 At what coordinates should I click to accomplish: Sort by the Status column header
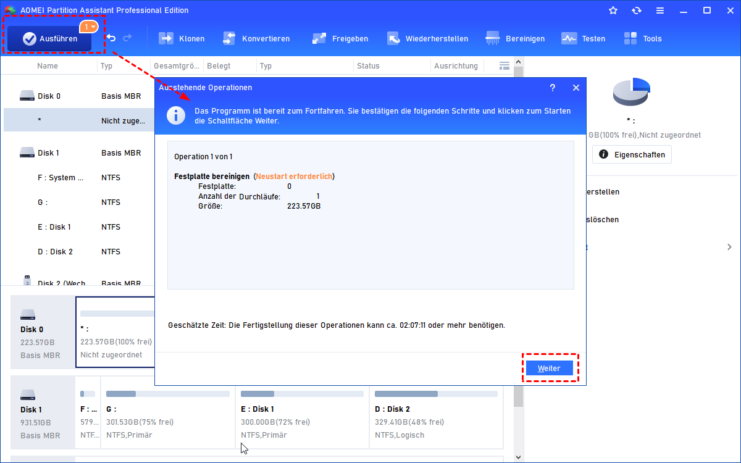tap(368, 66)
